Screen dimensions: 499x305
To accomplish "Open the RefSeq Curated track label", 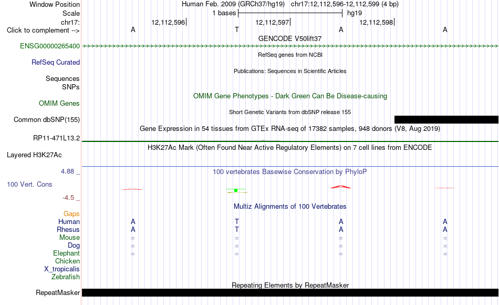I will pyautogui.click(x=55, y=62).
